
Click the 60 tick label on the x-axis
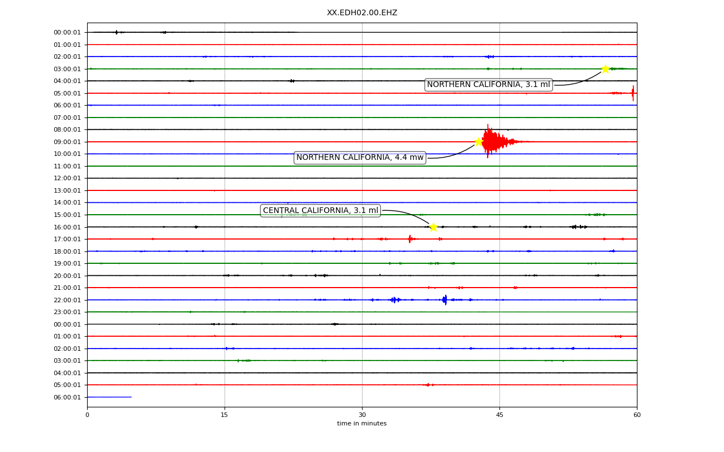pyautogui.click(x=637, y=415)
